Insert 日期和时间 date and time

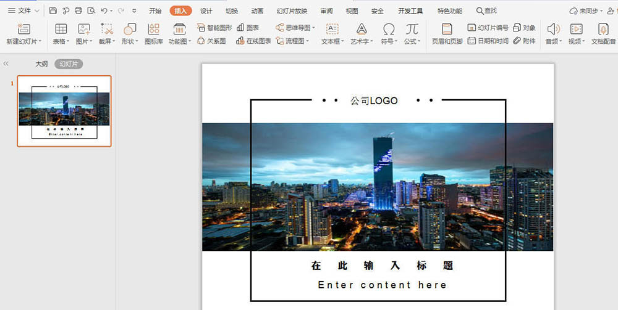488,41
